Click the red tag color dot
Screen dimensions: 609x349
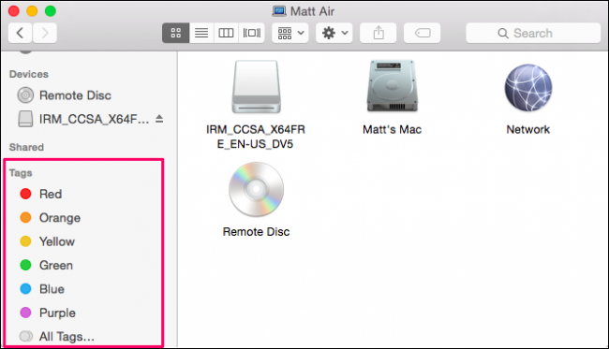[25, 194]
